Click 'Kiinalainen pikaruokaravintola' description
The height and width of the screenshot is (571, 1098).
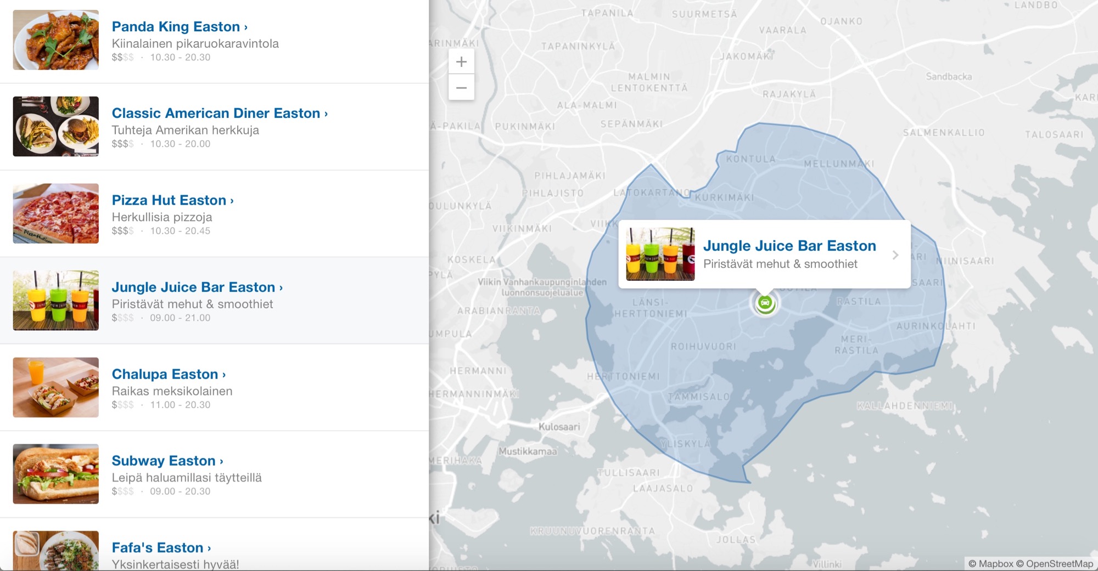(x=195, y=43)
